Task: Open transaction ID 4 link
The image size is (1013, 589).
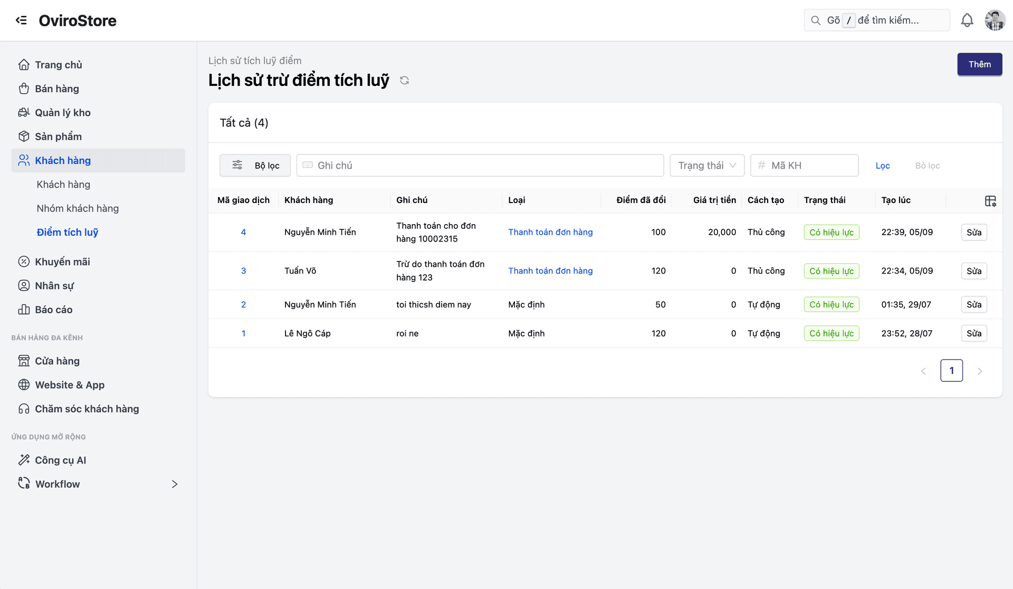Action: point(243,232)
